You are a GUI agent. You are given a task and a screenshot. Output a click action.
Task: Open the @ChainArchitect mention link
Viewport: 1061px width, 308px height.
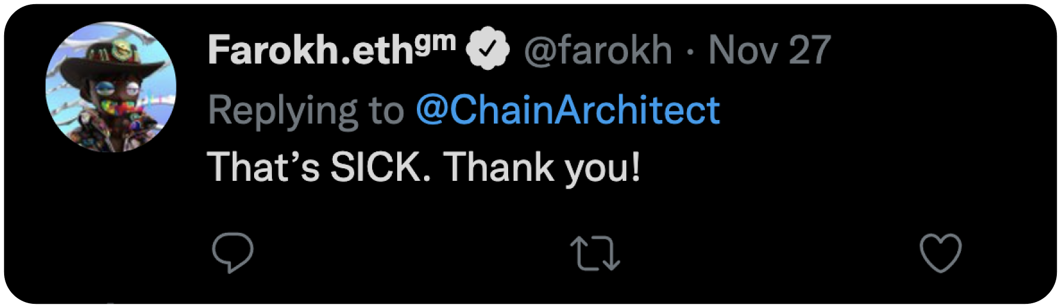click(x=568, y=110)
